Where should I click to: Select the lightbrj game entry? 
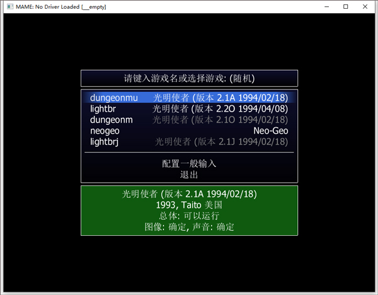(x=189, y=142)
